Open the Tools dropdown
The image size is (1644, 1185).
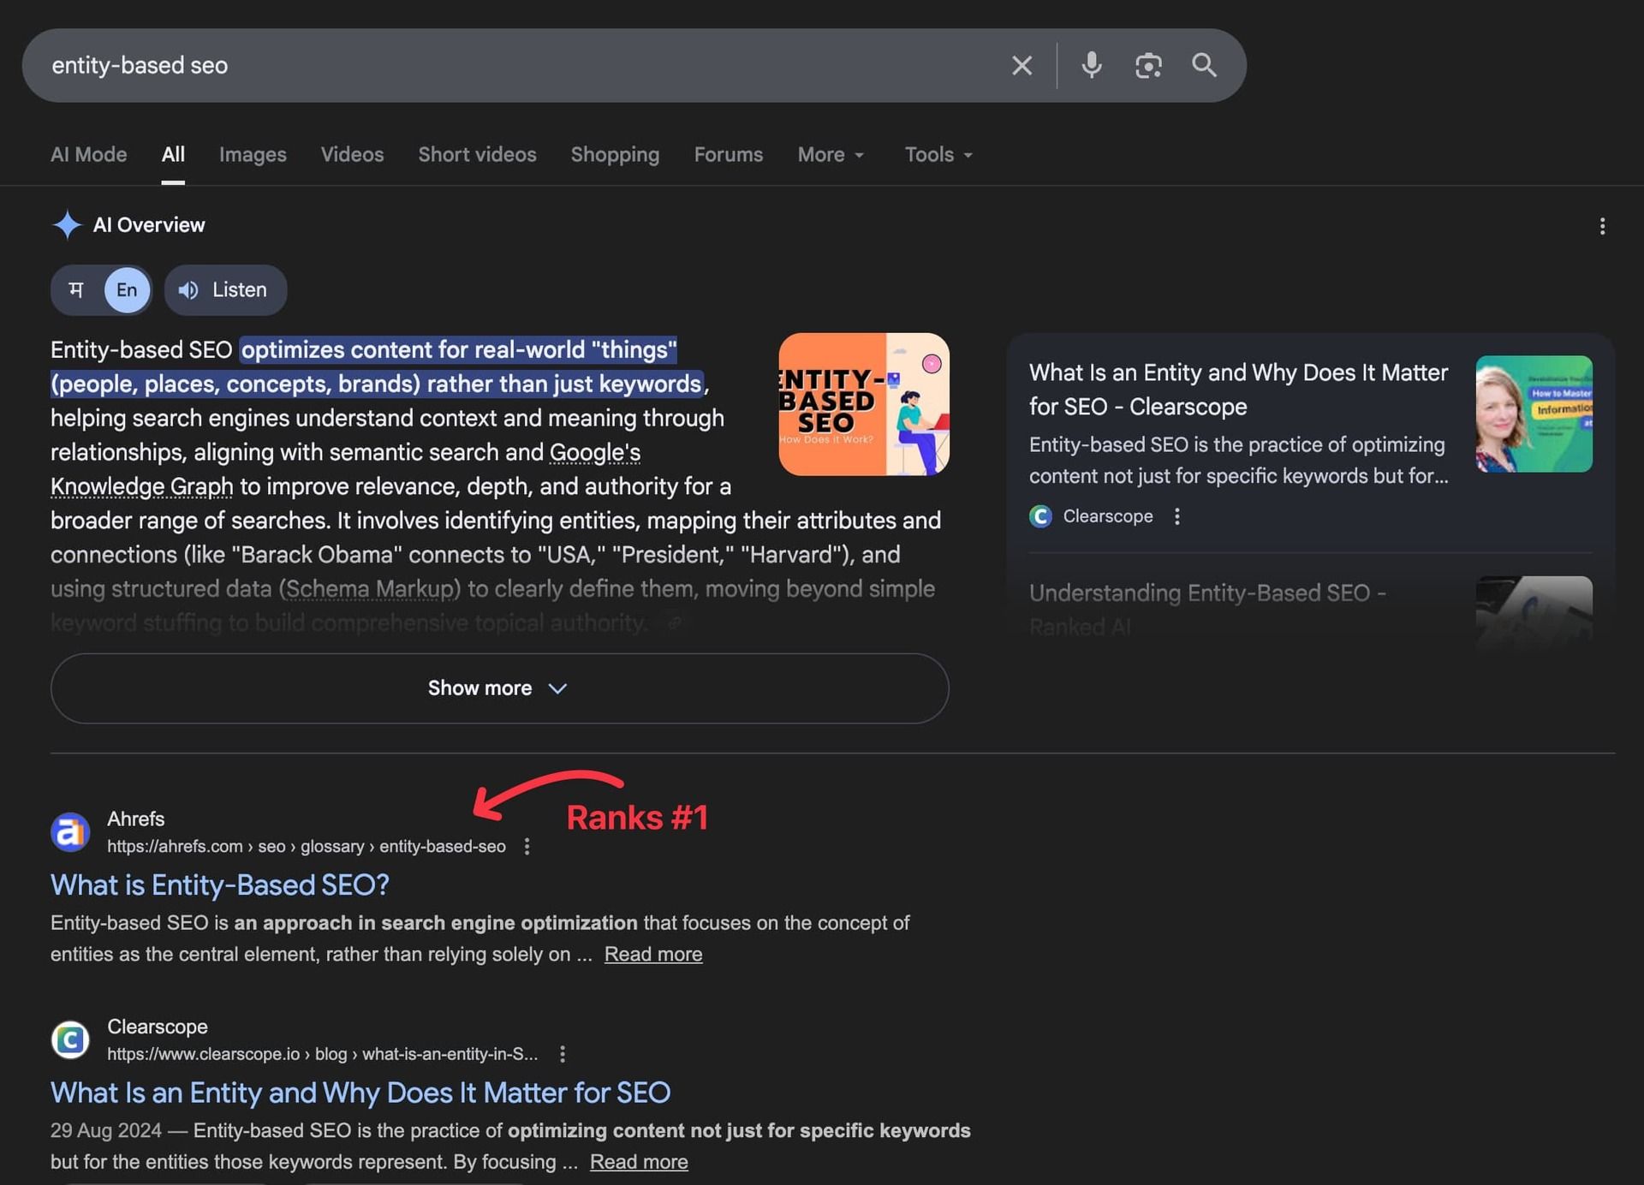click(x=938, y=155)
